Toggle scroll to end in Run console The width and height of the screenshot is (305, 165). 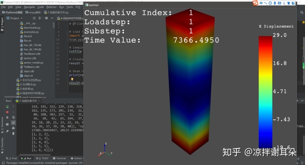click(13, 123)
